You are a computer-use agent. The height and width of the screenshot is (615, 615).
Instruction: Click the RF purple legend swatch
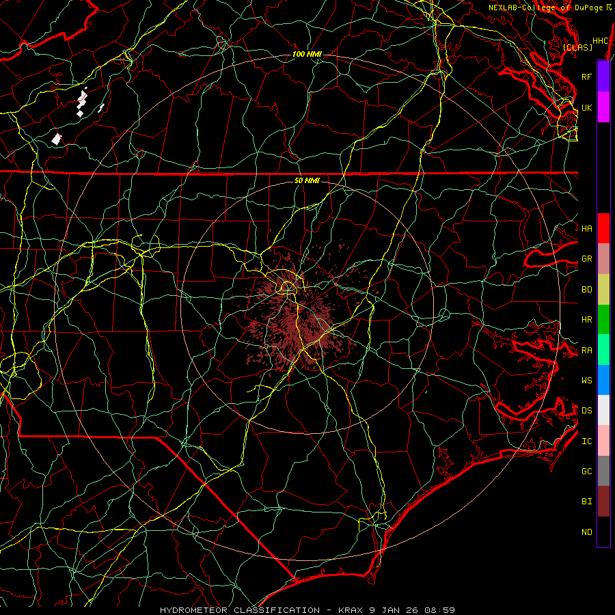coord(603,77)
